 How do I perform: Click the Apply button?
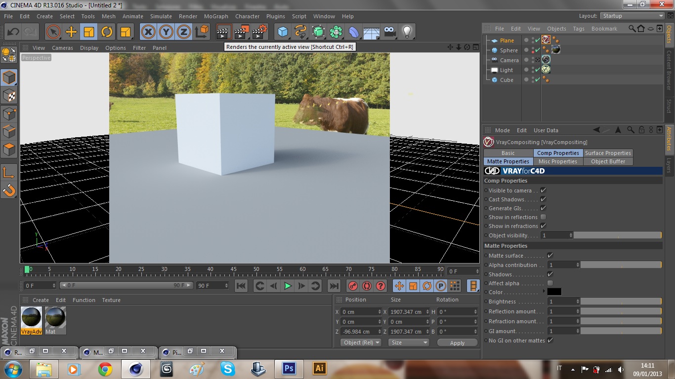[x=457, y=342]
